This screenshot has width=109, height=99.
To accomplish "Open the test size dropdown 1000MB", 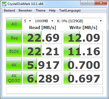I will (x=44, y=21).
